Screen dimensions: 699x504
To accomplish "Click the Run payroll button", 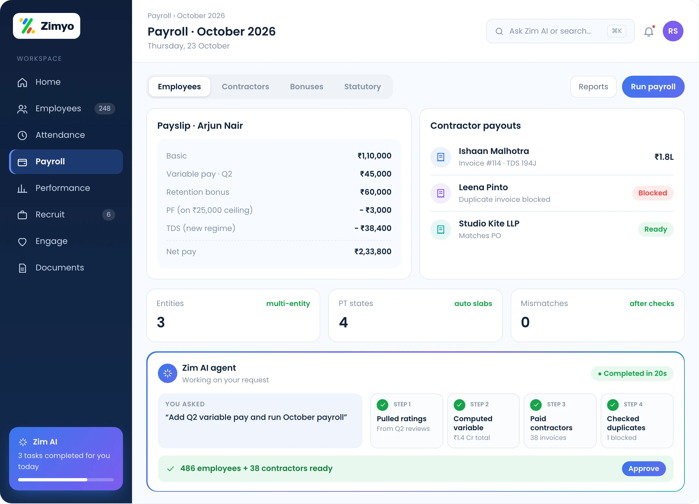I will tap(653, 87).
